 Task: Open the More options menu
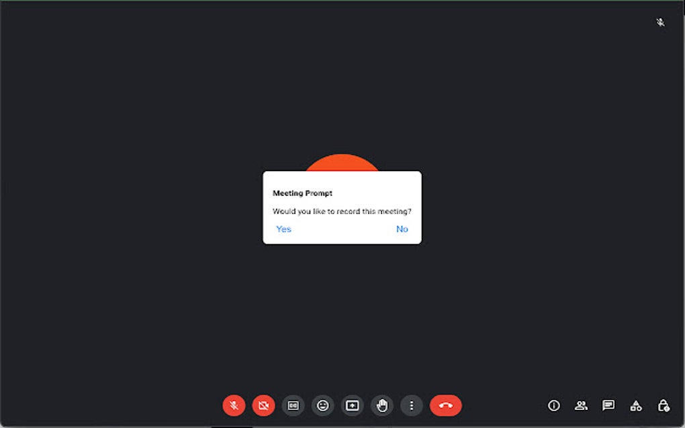(411, 405)
